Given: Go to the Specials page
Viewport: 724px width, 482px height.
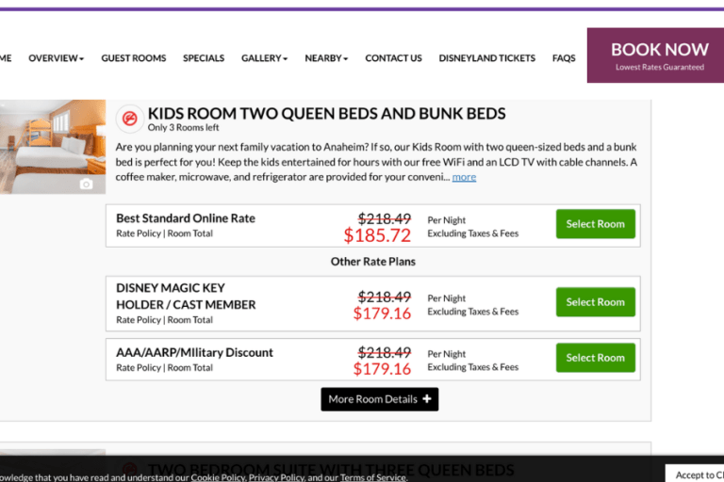Looking at the screenshot, I should [204, 58].
